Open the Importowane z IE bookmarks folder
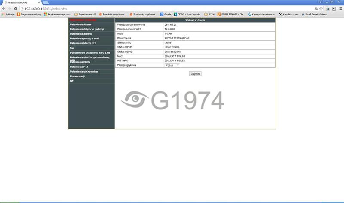The image size is (344, 203). click(x=85, y=14)
